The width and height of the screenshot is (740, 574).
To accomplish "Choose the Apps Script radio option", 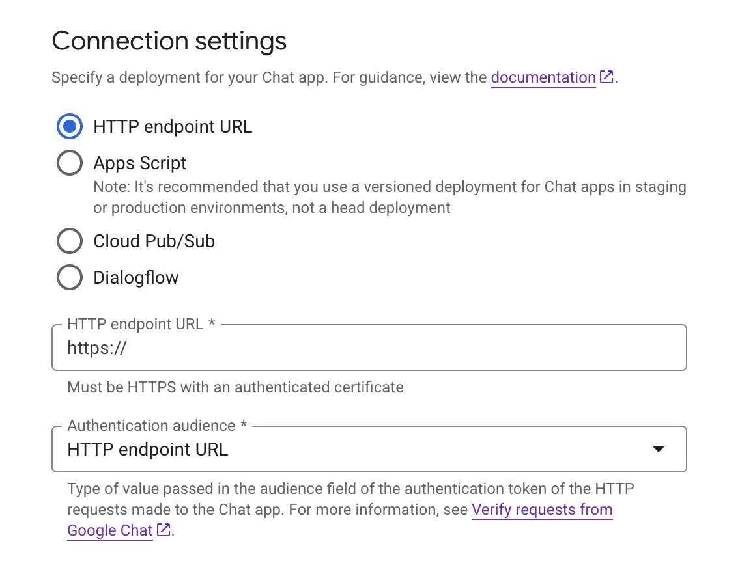I will (x=70, y=163).
